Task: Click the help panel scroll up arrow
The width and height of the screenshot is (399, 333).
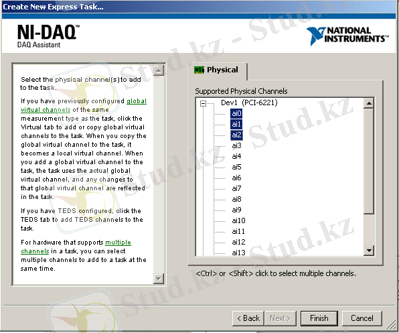Action: tap(158, 70)
